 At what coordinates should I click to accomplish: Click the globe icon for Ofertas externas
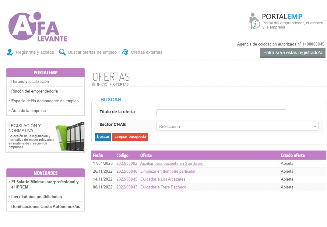(x=125, y=52)
